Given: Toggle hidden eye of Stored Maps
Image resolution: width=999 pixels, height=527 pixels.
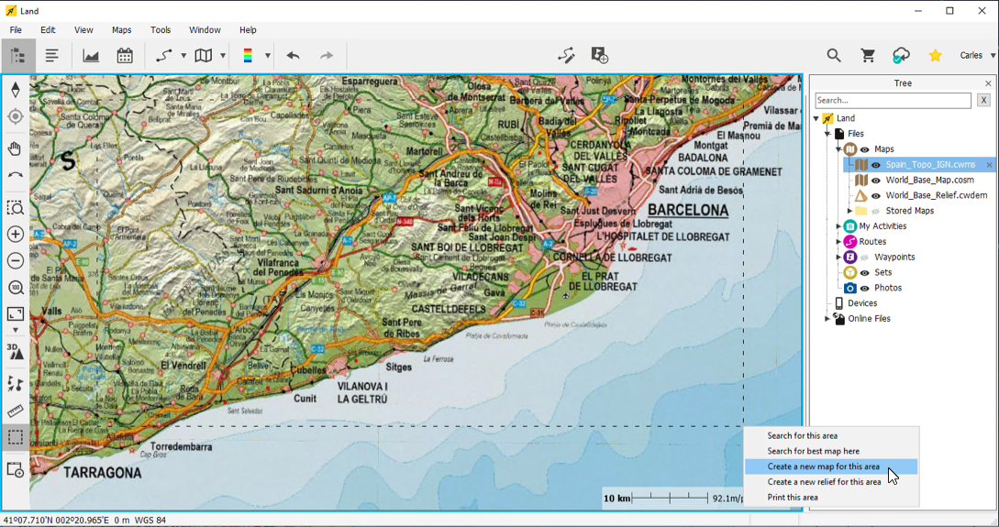Looking at the screenshot, I should click(876, 212).
